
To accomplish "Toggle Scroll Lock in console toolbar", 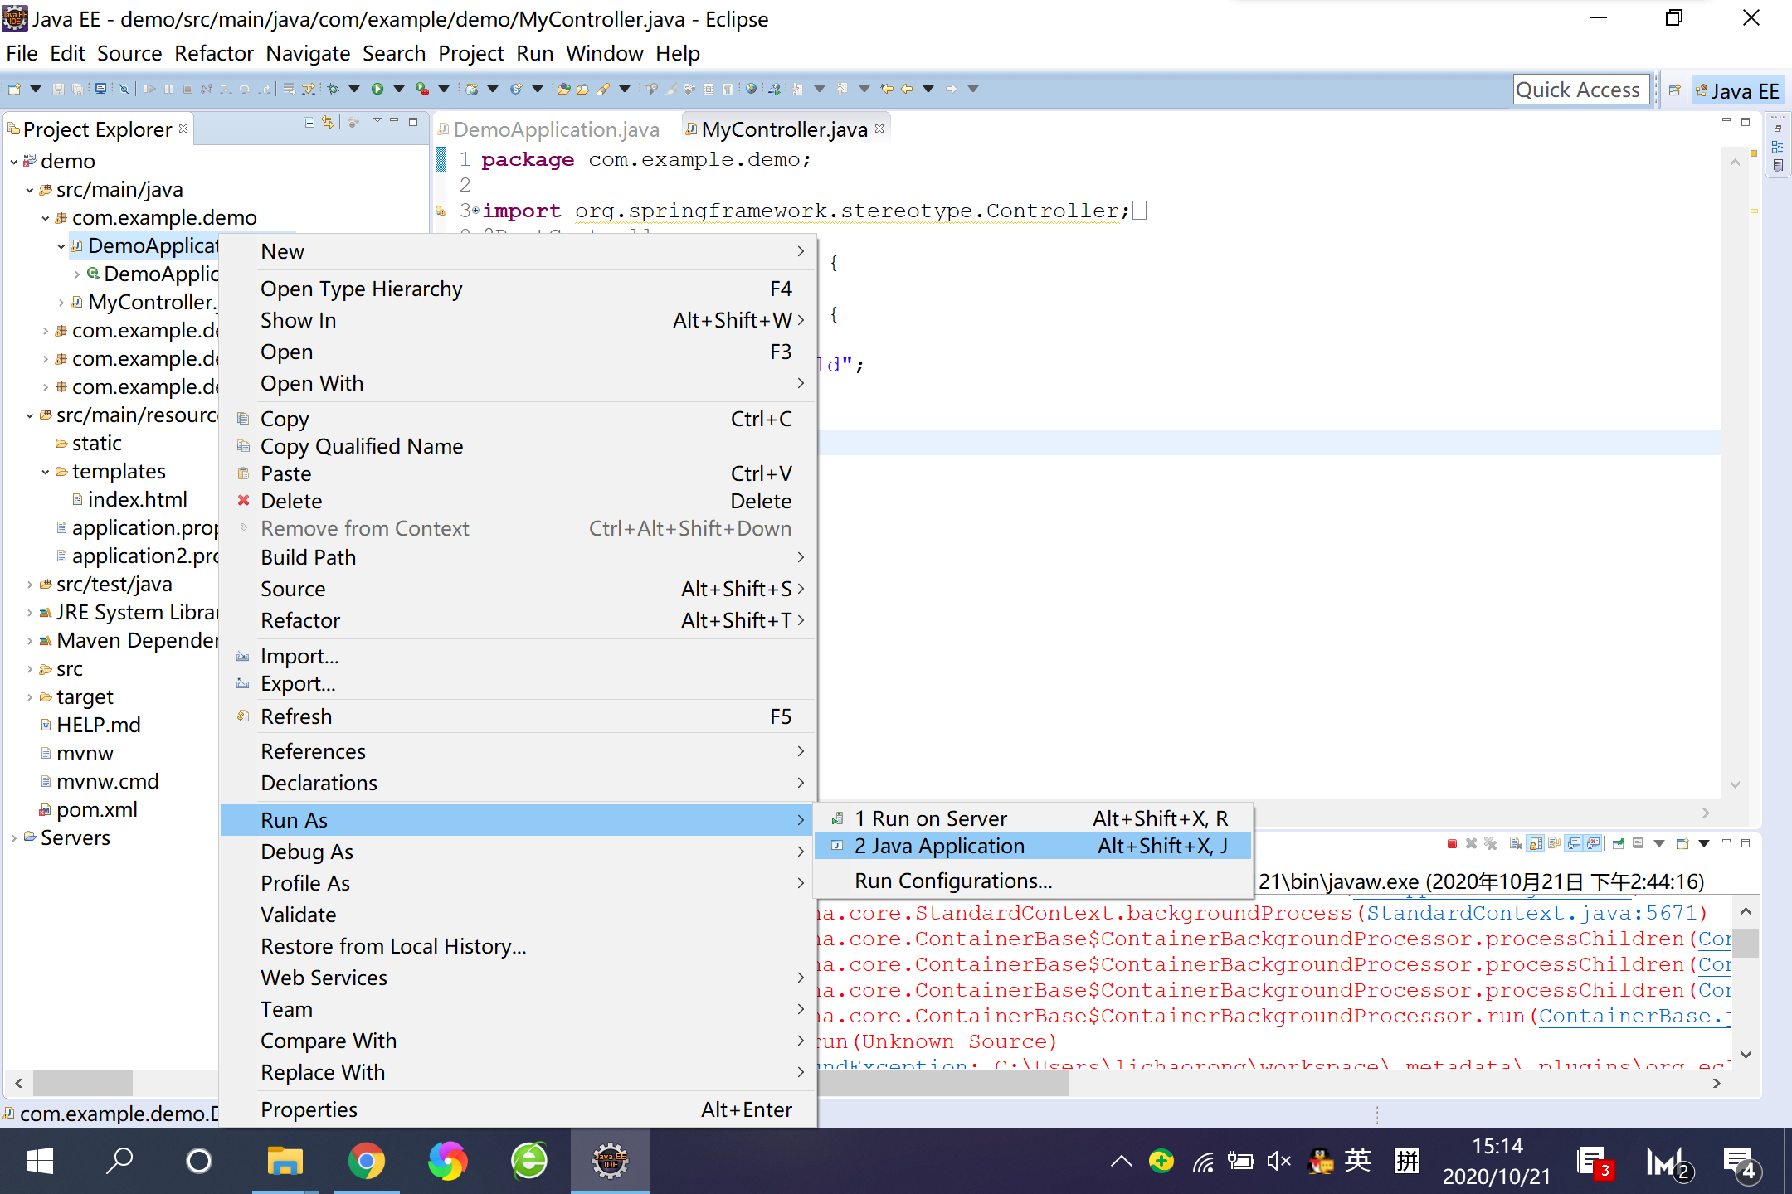I will tap(1535, 843).
